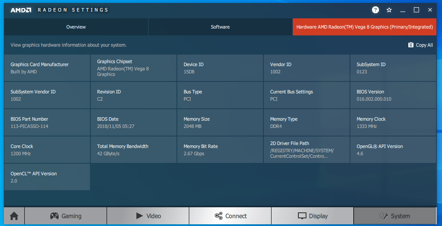Image resolution: width=442 pixels, height=226 pixels.
Task: Open the Video section
Action: coord(148,216)
